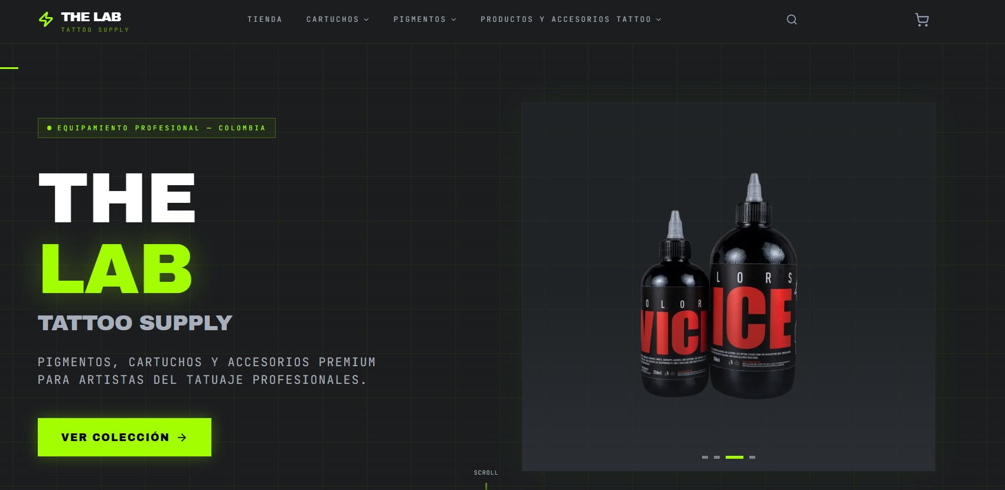Expand the Cartuchos dropdown chevron
This screenshot has height=490, width=1005.
tap(366, 19)
